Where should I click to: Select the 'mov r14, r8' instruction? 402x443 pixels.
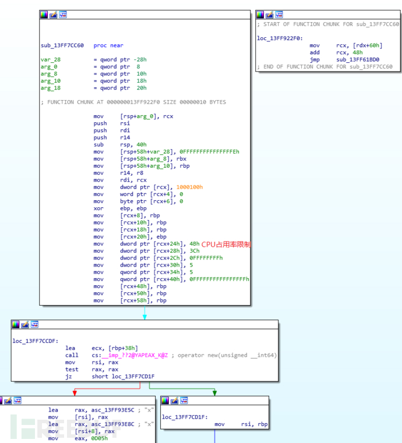pos(118,173)
